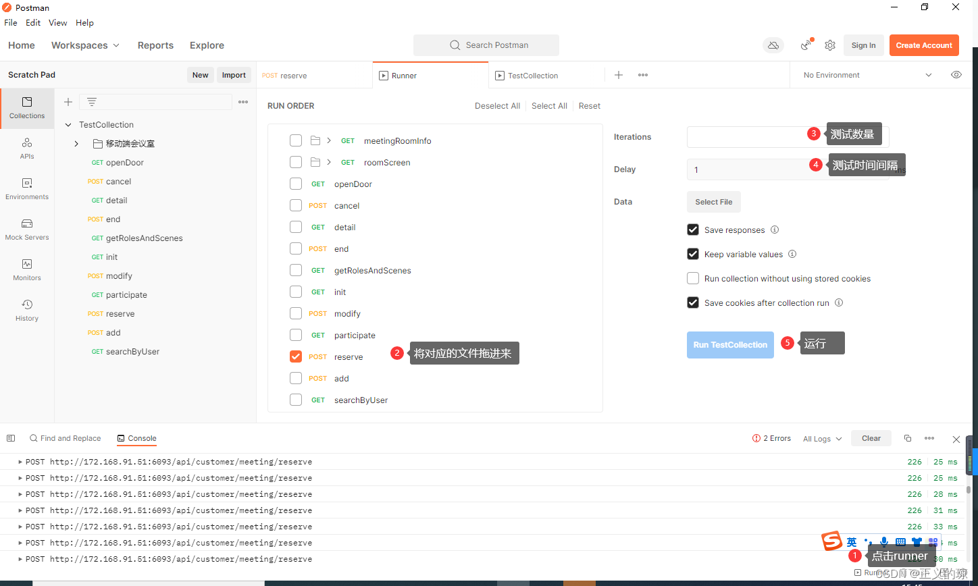Toggle Save responses checkbox
Screen dimensions: 978x586
point(693,230)
